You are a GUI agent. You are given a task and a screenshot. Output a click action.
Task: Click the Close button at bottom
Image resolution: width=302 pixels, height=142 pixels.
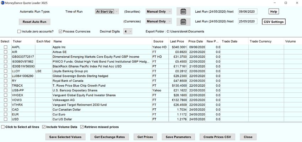tap(248, 137)
